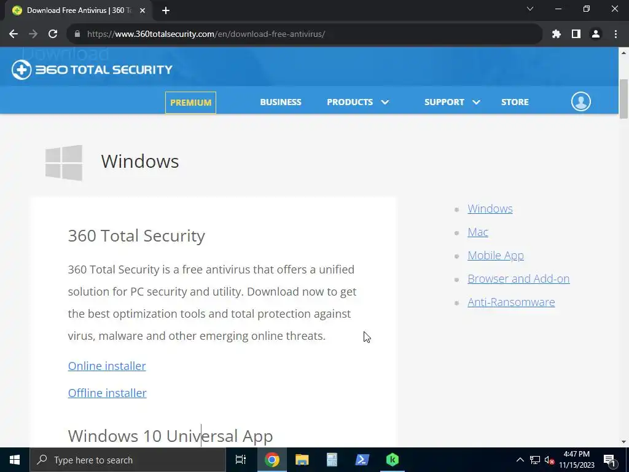Click the gray Windows logo graphic

64,162
